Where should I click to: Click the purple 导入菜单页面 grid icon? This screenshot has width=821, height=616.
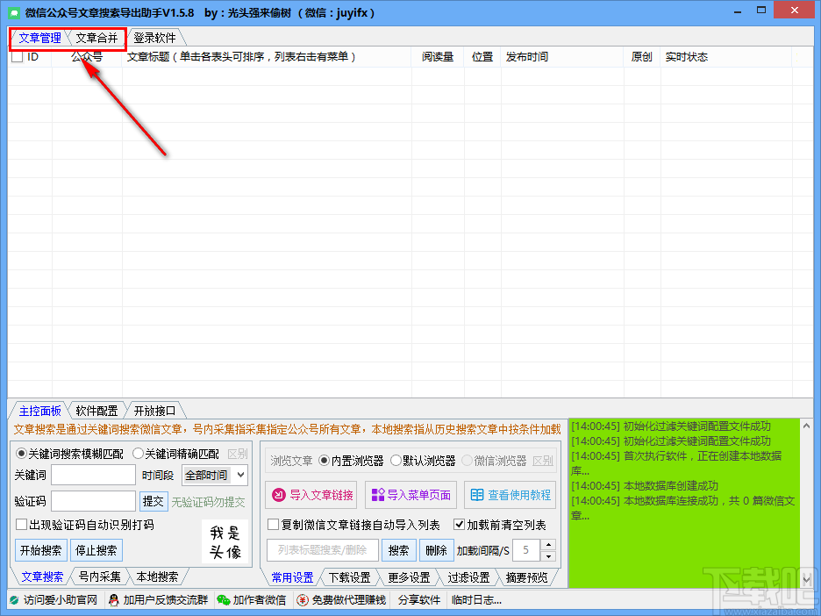pos(377,495)
